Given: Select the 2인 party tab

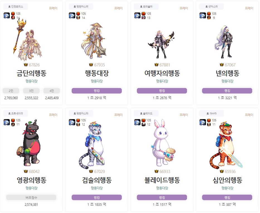Looking at the screenshot, I should [x=11, y=91].
